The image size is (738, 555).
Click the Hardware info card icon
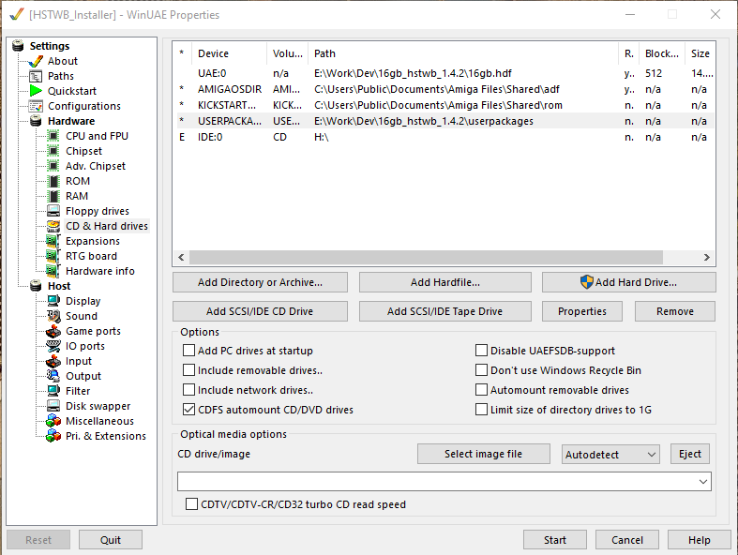click(53, 271)
